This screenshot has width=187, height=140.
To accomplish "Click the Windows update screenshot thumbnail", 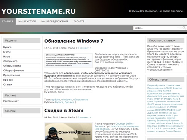I will [x=68, y=60].
